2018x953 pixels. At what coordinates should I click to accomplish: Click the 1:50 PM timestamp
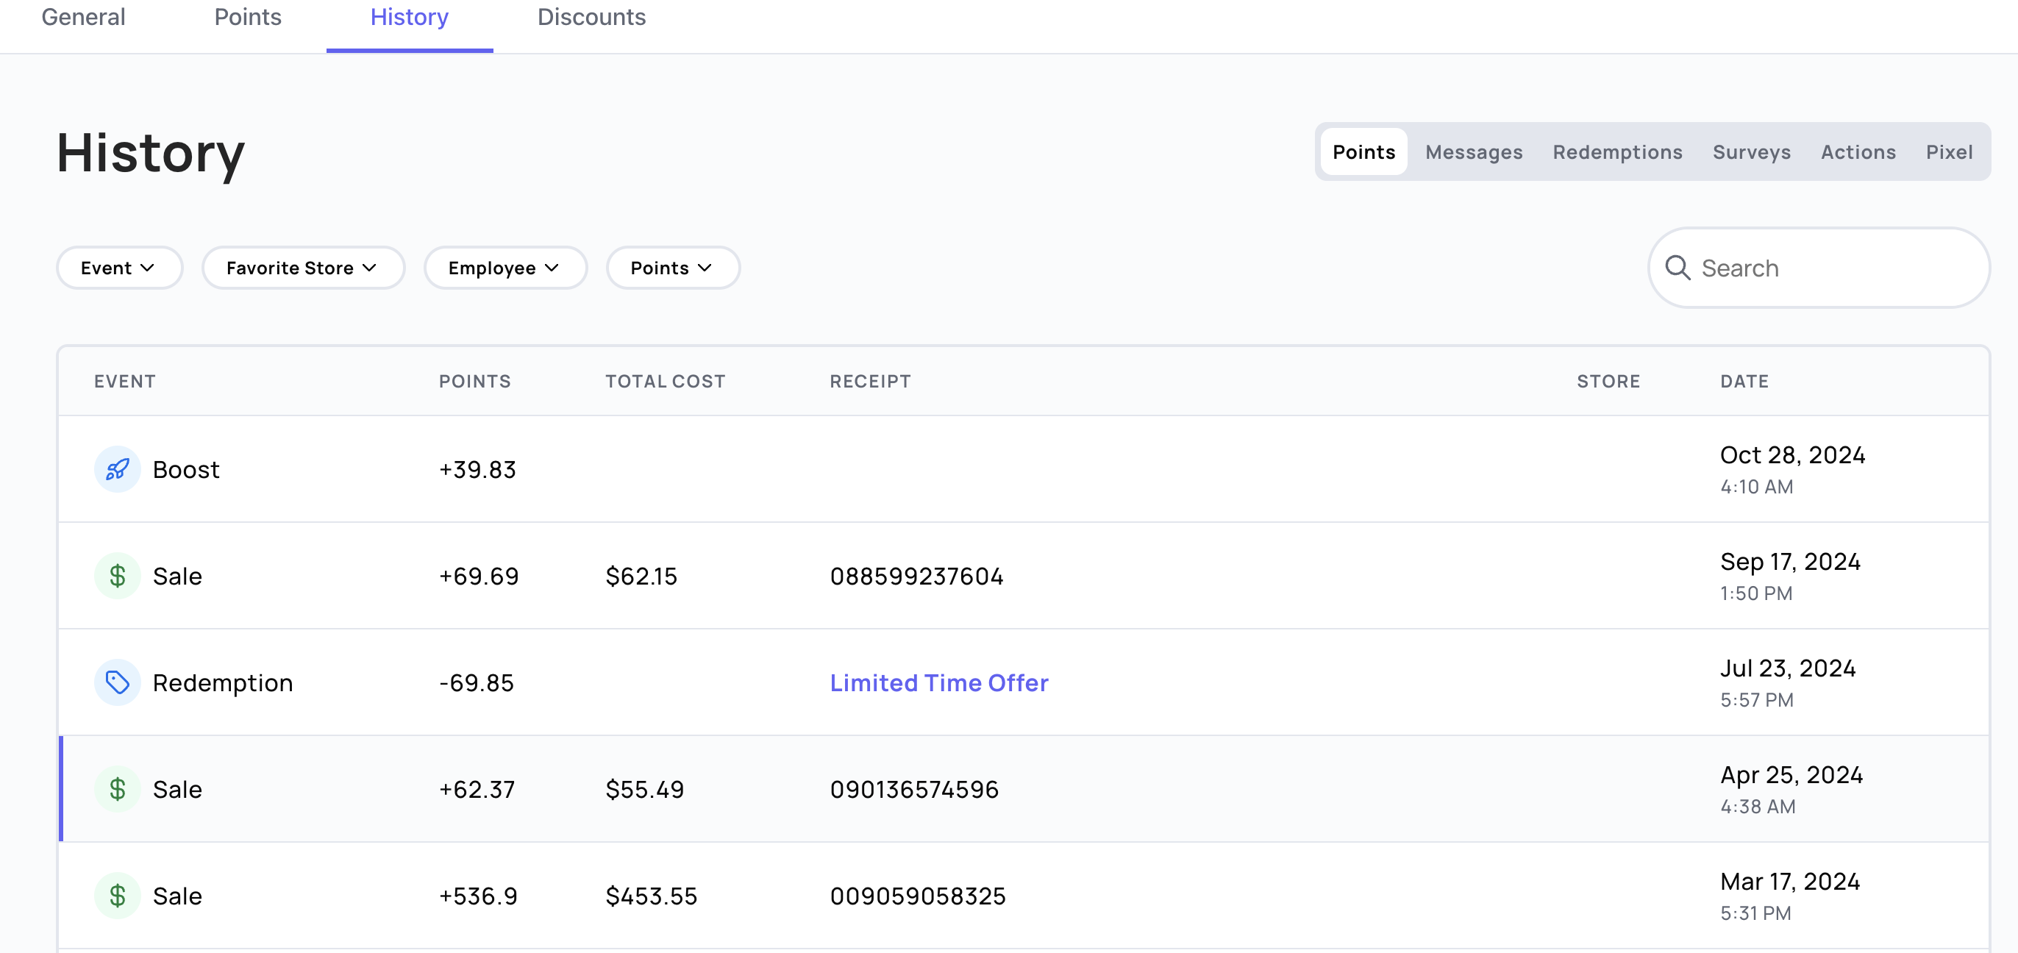(1756, 593)
